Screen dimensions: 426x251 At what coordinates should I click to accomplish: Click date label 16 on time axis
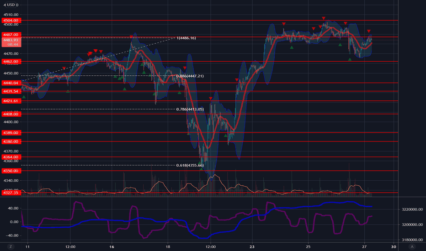coord(112,246)
